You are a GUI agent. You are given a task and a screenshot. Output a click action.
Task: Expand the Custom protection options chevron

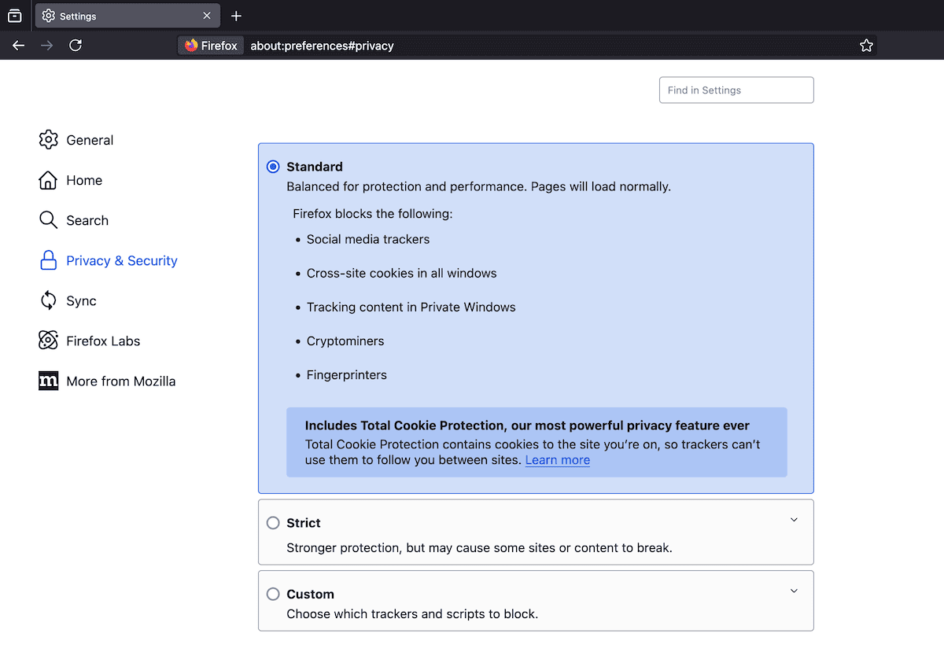tap(794, 591)
